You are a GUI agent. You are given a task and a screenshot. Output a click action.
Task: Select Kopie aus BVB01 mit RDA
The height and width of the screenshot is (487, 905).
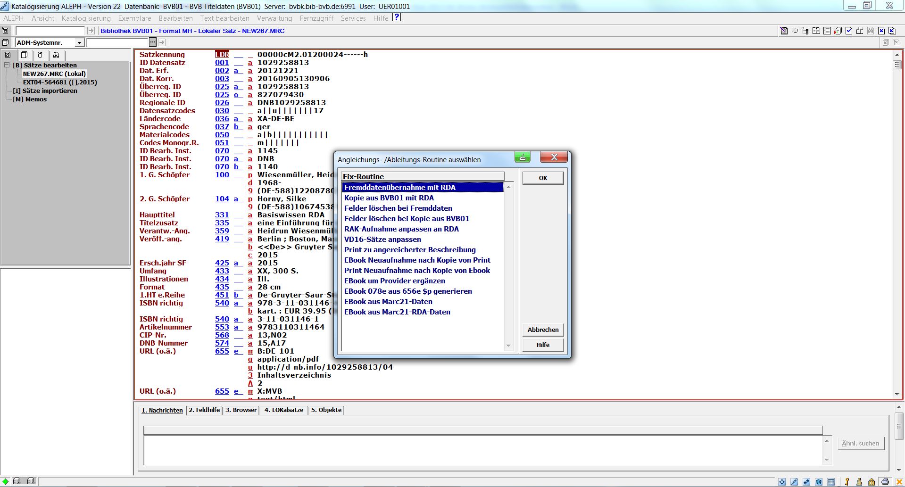(389, 198)
